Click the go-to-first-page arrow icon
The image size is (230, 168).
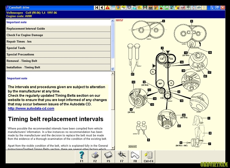tap(96, 8)
